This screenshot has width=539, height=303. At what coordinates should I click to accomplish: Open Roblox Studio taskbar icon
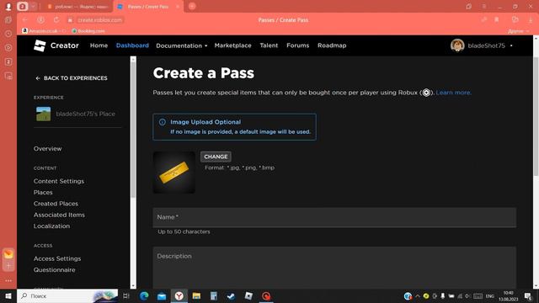pos(248,295)
